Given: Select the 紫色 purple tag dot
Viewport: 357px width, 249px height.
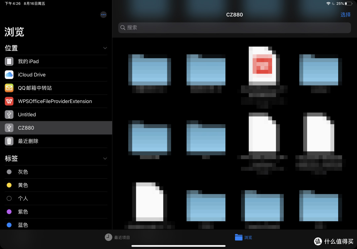Looking at the screenshot, I should pos(9,212).
